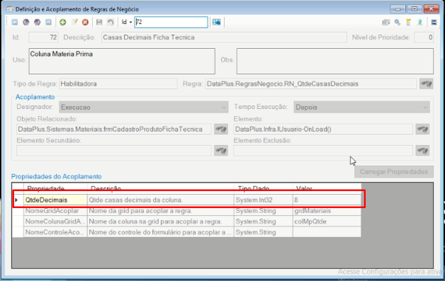
Task: Click the empty Elemento Secundário field
Action: [114, 151]
